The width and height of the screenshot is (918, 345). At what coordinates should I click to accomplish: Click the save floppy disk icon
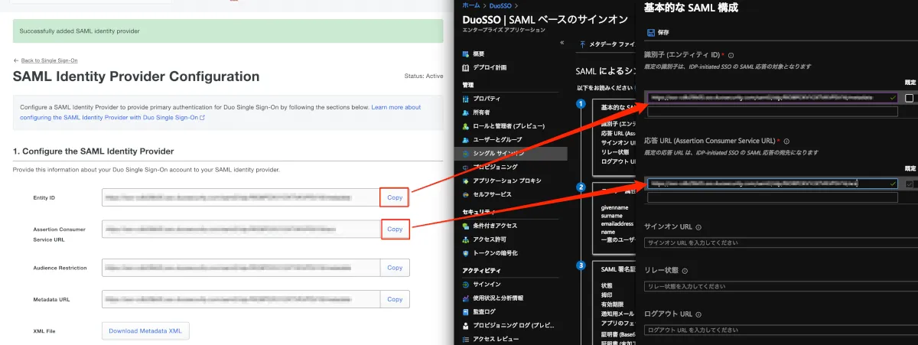pyautogui.click(x=650, y=33)
